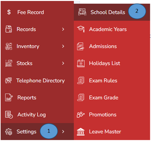Select the Stocks menu item
The width and height of the screenshot is (151, 141).
coord(37,63)
